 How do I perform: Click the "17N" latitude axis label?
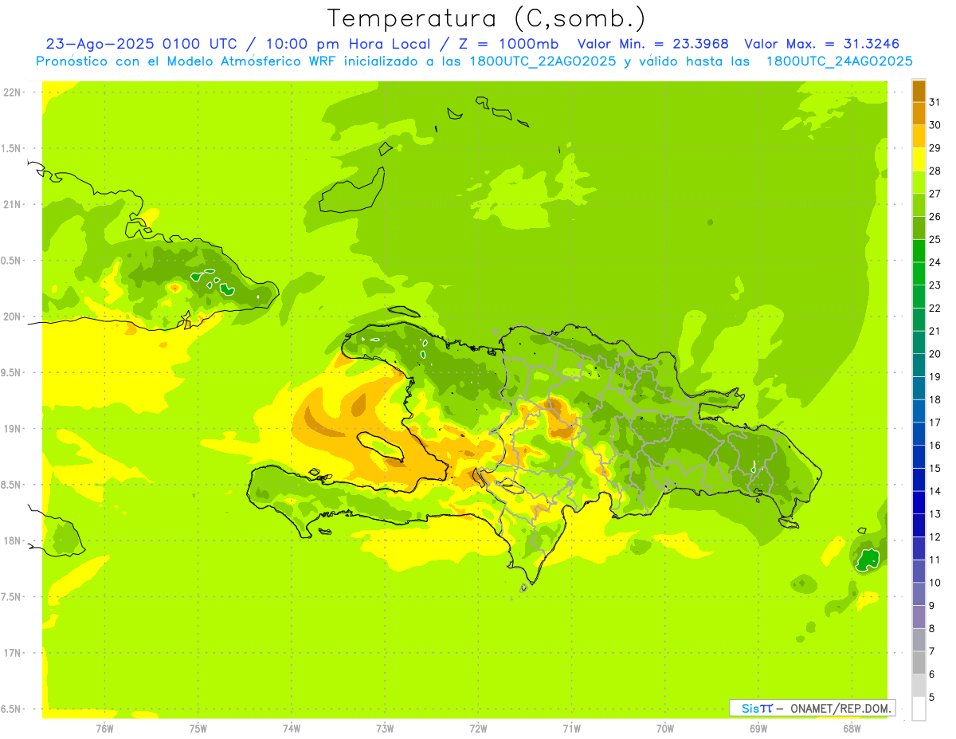coord(12,653)
